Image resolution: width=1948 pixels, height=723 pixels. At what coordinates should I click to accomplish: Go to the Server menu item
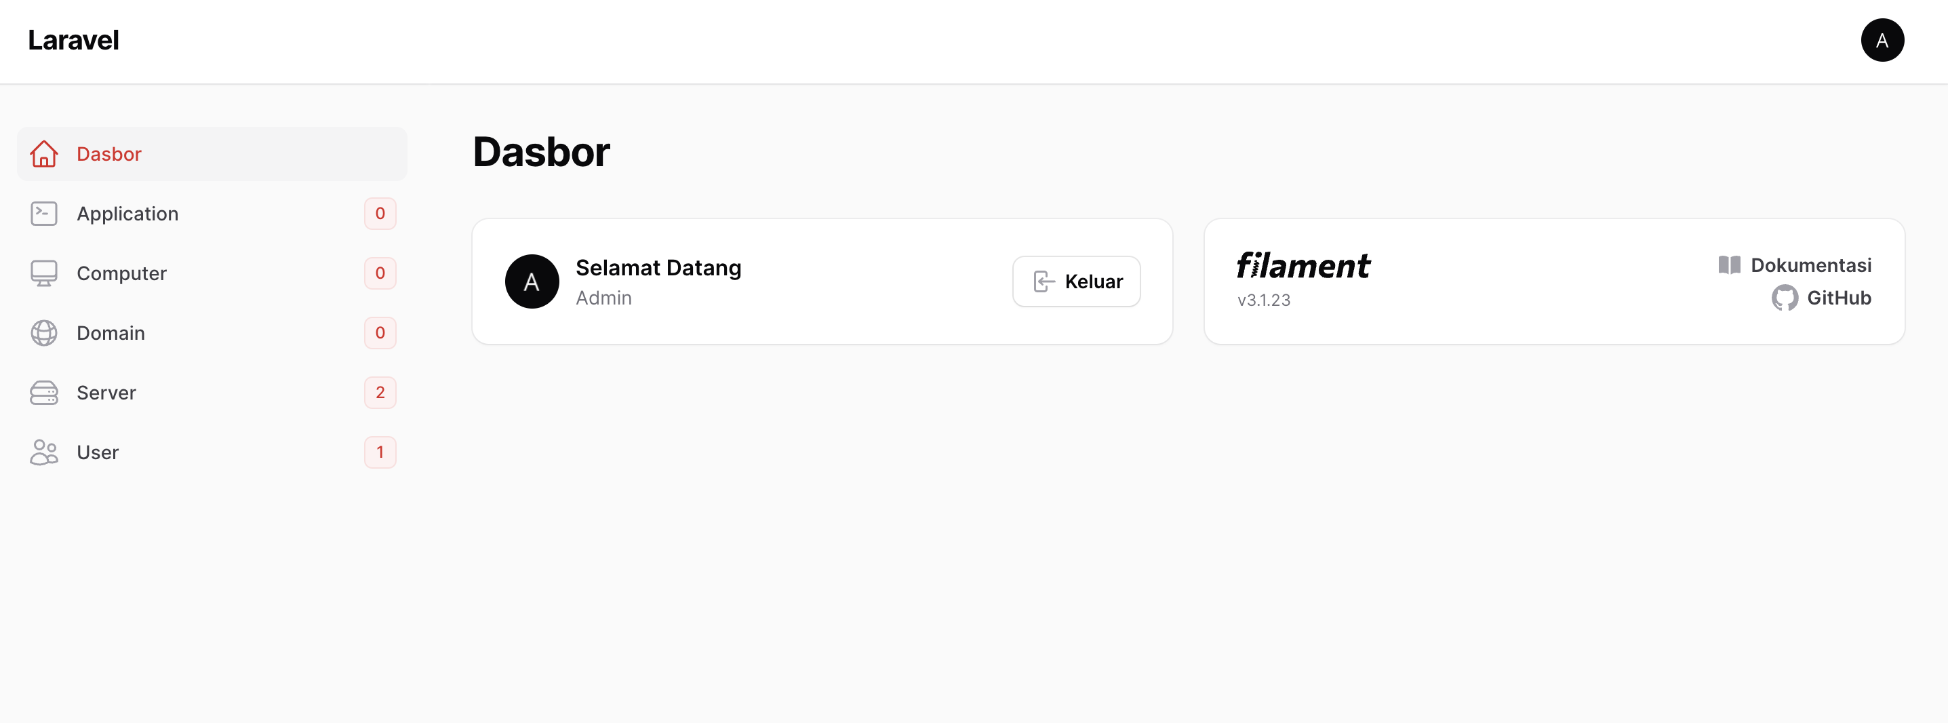[x=106, y=393]
